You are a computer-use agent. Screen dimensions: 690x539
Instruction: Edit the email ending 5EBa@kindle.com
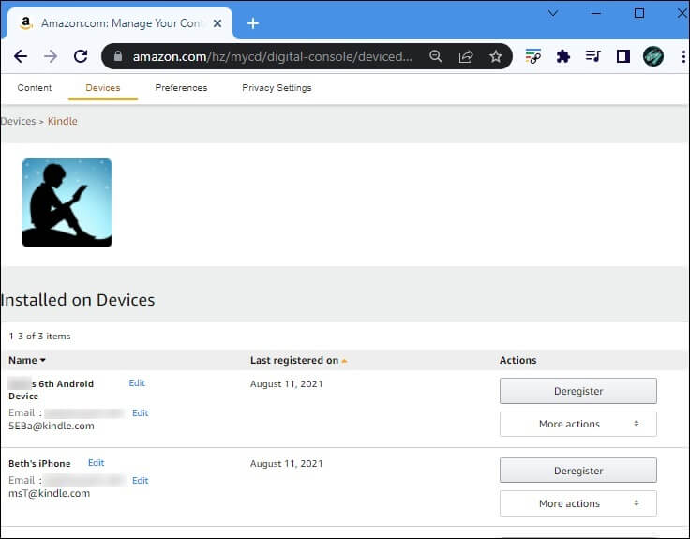[x=141, y=412]
